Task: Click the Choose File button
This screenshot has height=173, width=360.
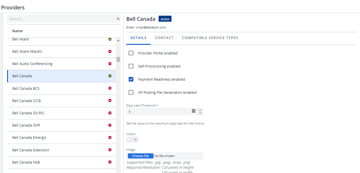Action: coord(141,156)
